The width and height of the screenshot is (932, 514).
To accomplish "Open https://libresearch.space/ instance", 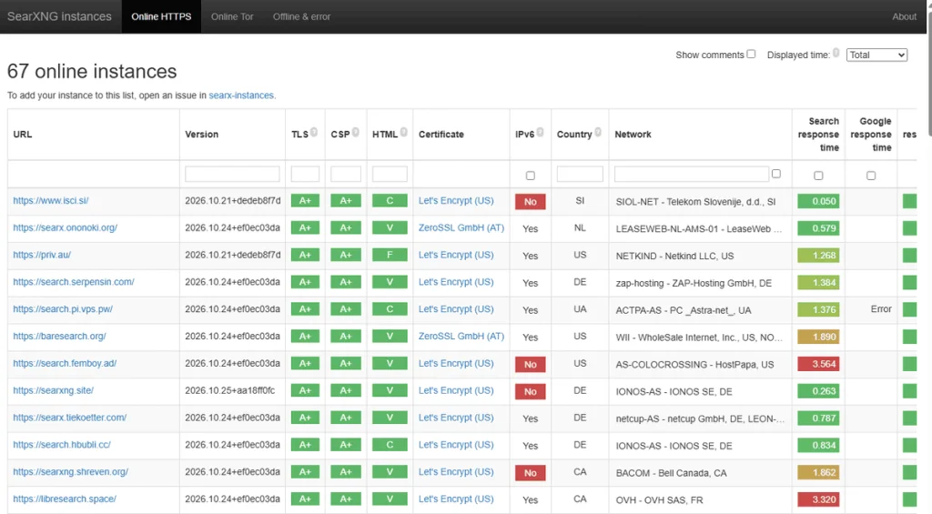I will click(65, 499).
